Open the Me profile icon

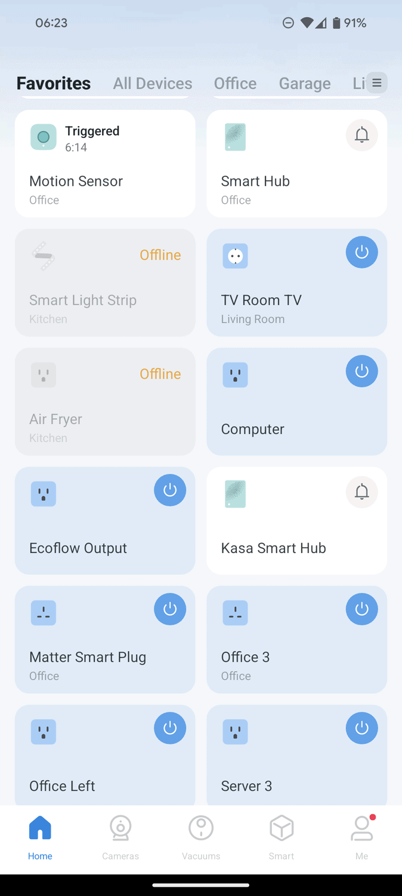(x=361, y=829)
